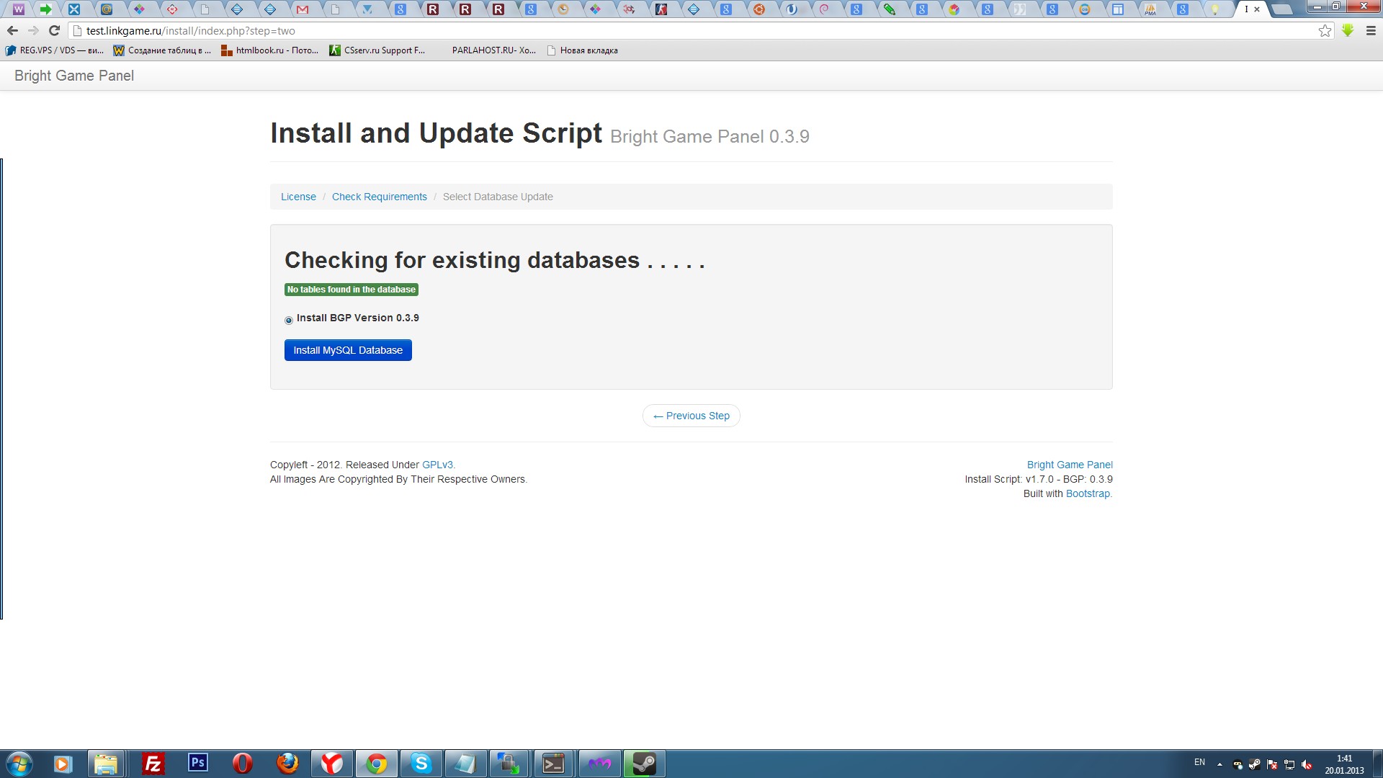Select the Install BGP Version 0.3.9 radio
Image resolution: width=1383 pixels, height=778 pixels.
pyautogui.click(x=289, y=320)
